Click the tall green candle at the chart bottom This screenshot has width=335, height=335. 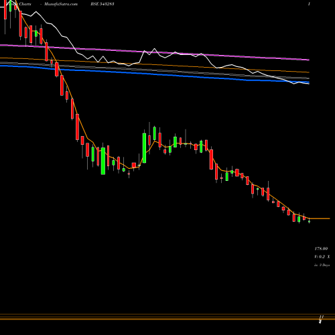pyautogui.click(x=103, y=161)
